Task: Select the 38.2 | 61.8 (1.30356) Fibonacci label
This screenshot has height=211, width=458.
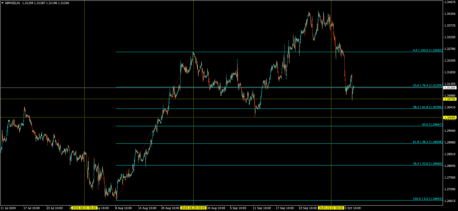Action: tap(427, 107)
